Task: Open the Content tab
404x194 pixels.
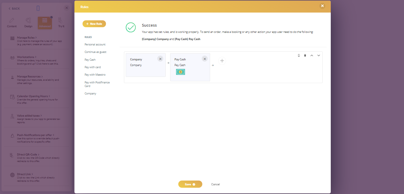Action: coord(12,23)
